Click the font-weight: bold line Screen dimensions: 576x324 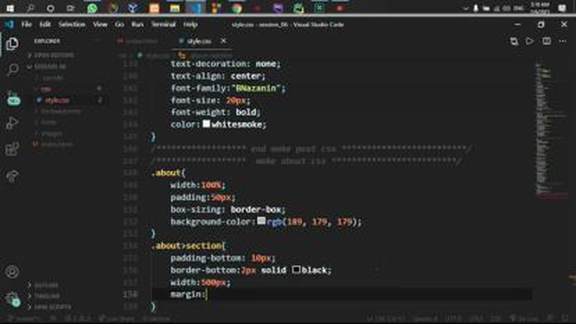[x=216, y=112]
